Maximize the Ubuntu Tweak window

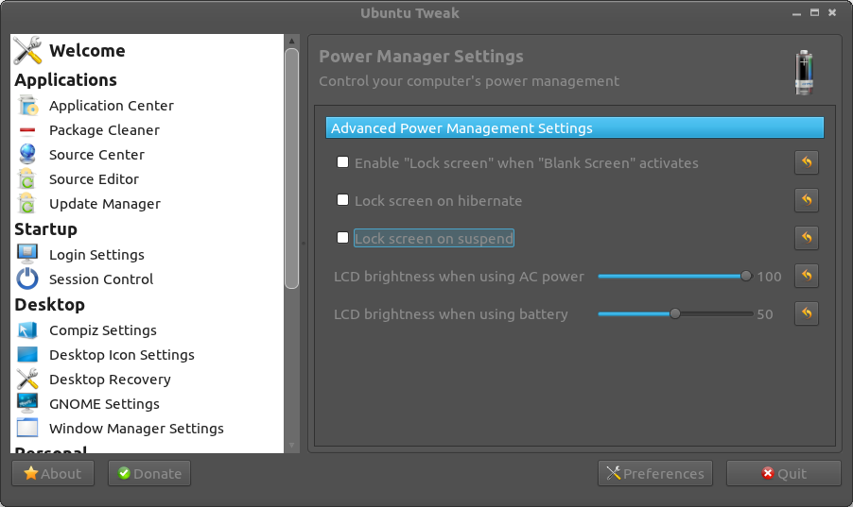[814, 12]
